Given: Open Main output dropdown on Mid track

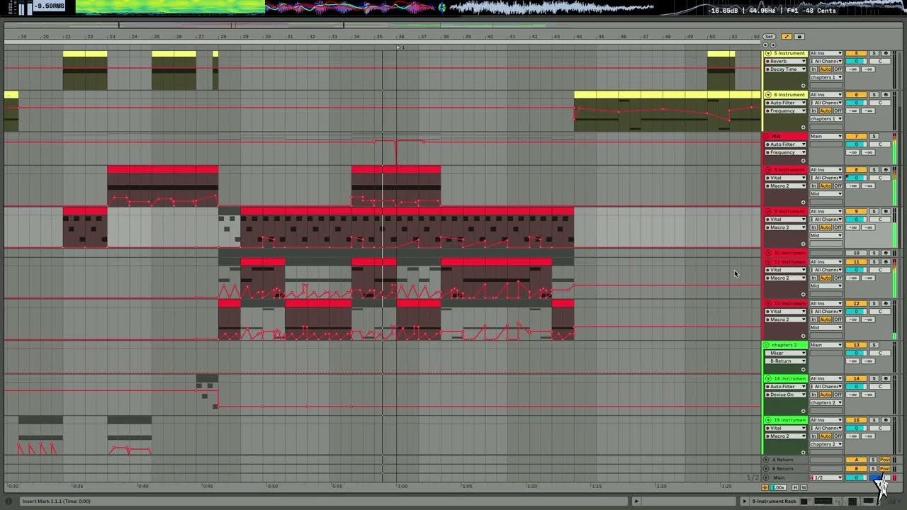Looking at the screenshot, I should pos(826,136).
